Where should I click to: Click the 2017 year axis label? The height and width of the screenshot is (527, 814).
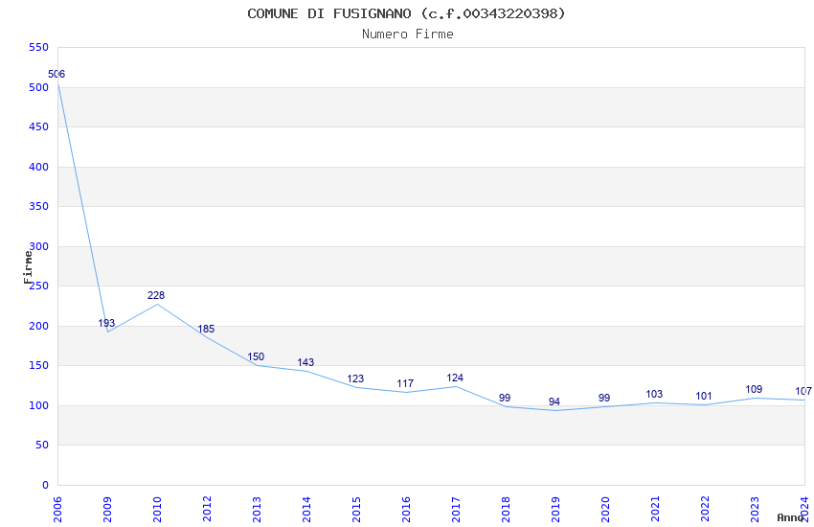tap(456, 510)
